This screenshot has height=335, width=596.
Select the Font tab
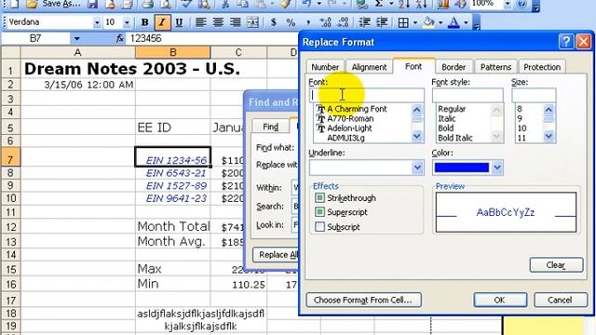click(413, 66)
